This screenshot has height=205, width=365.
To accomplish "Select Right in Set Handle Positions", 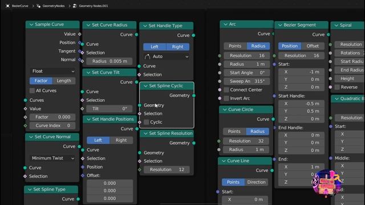I will click(x=121, y=141).
